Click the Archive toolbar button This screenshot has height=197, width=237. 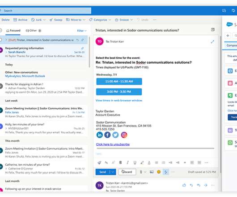tap(21, 20)
